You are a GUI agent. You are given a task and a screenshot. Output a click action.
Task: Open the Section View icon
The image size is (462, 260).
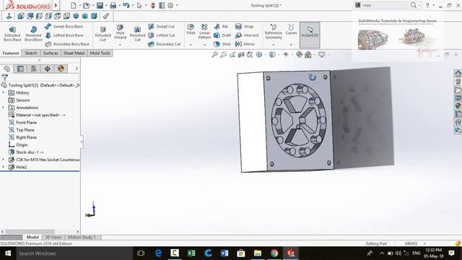pyautogui.click(x=241, y=55)
